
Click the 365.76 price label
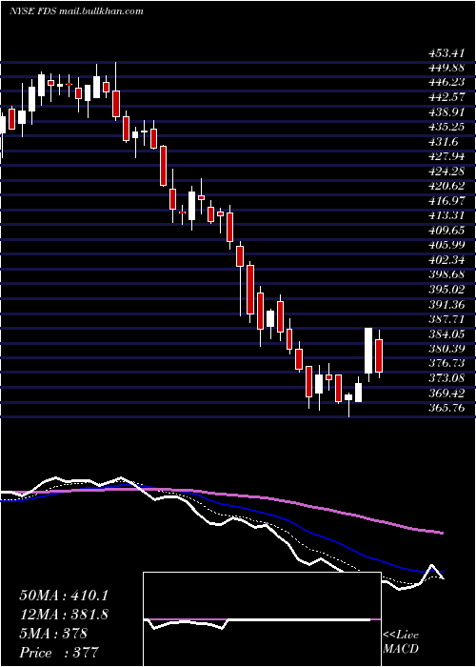click(446, 408)
